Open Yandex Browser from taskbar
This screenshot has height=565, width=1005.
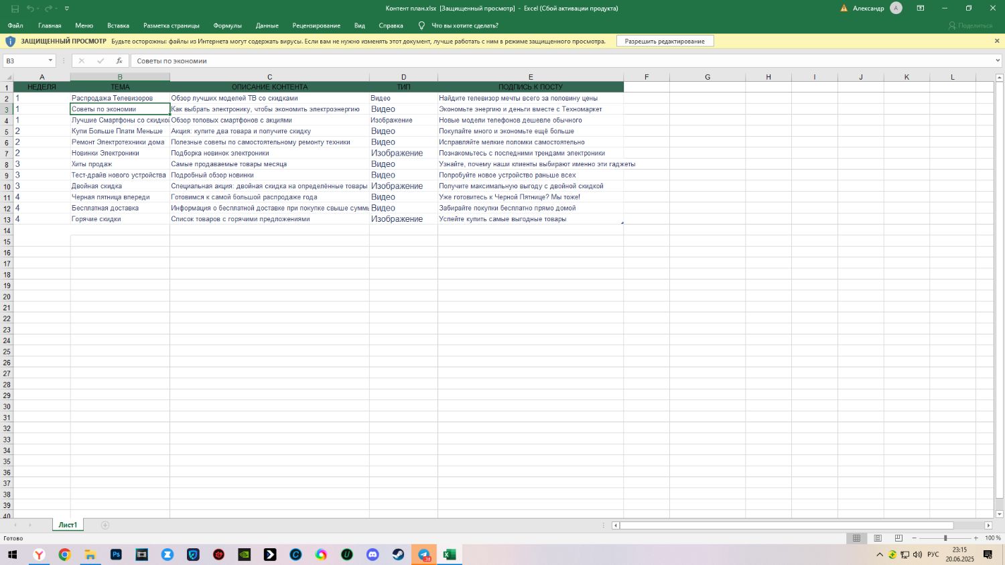click(40, 554)
